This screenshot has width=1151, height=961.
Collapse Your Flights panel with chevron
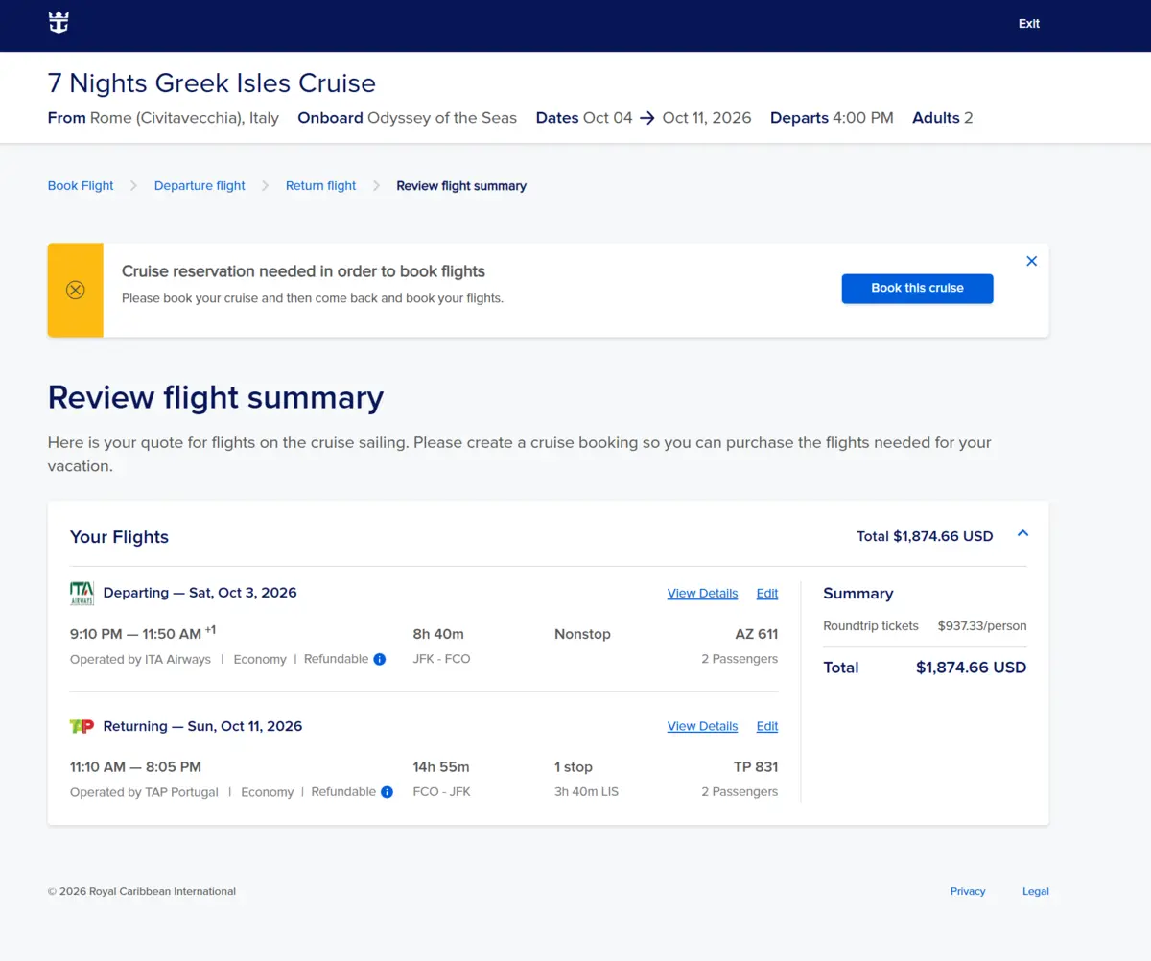[x=1022, y=533]
